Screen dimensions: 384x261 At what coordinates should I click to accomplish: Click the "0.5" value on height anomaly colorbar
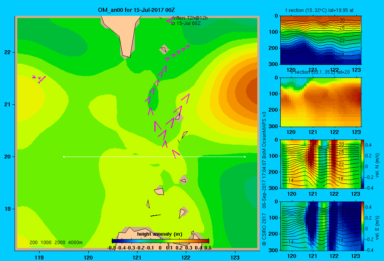tap(208, 248)
